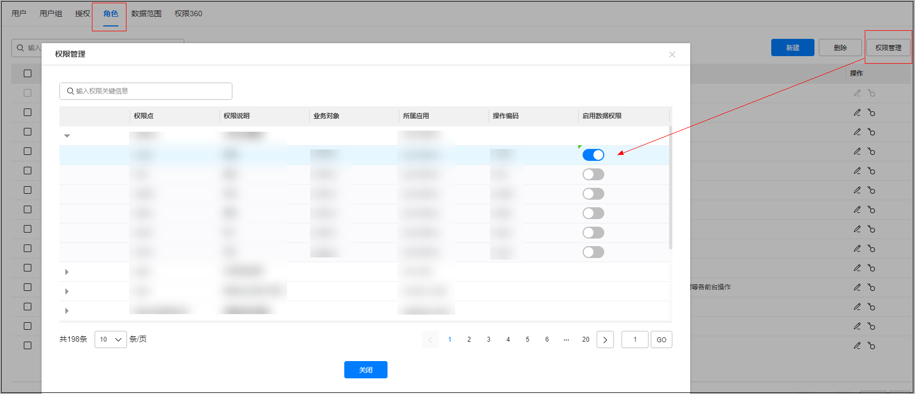The image size is (915, 394).
Task: Open the 授权 tab
Action: point(83,13)
